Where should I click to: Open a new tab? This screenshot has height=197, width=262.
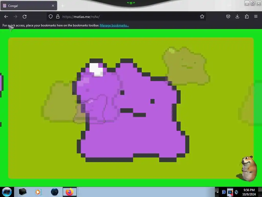[x=63, y=6]
